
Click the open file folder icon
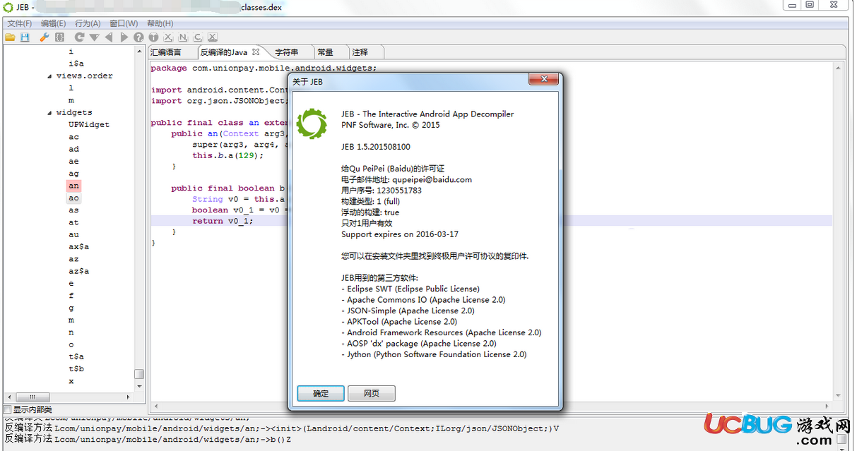[10, 37]
